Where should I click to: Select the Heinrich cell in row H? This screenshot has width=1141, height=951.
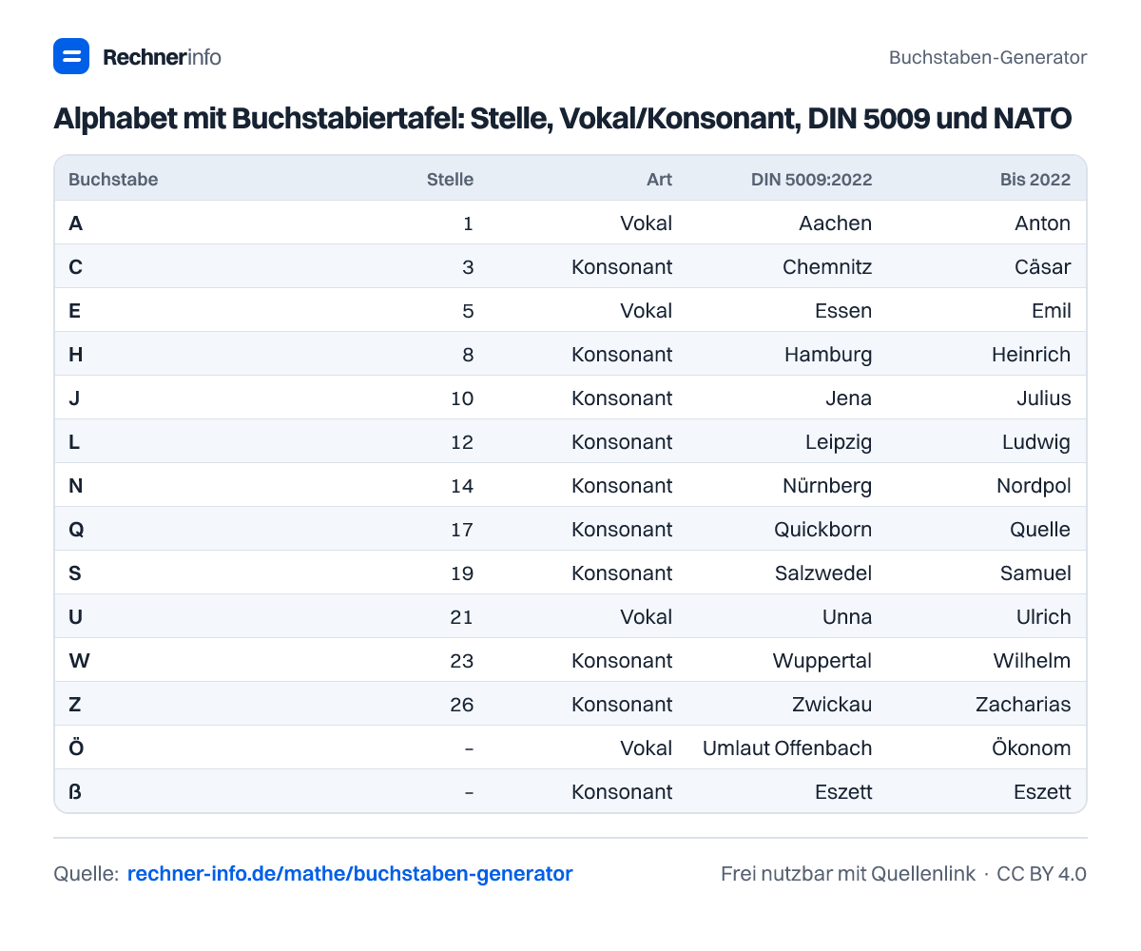[1031, 355]
